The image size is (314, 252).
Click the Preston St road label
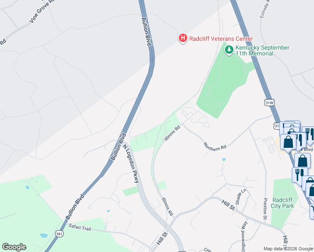pos(265,209)
